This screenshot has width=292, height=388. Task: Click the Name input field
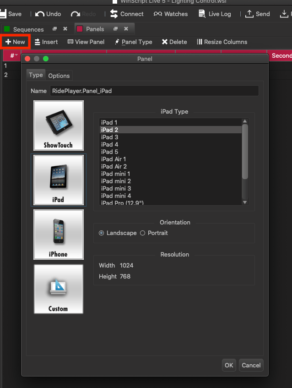155,91
